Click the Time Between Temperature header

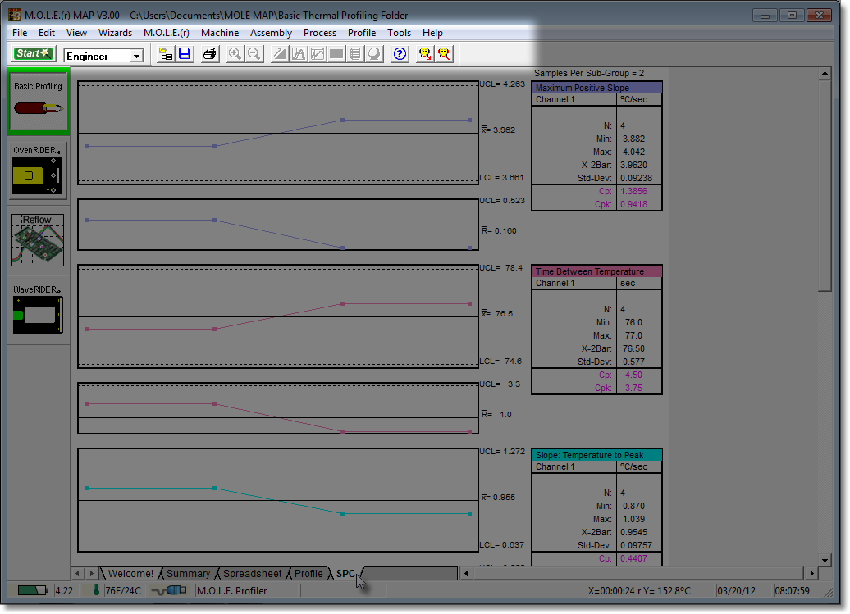pos(596,271)
